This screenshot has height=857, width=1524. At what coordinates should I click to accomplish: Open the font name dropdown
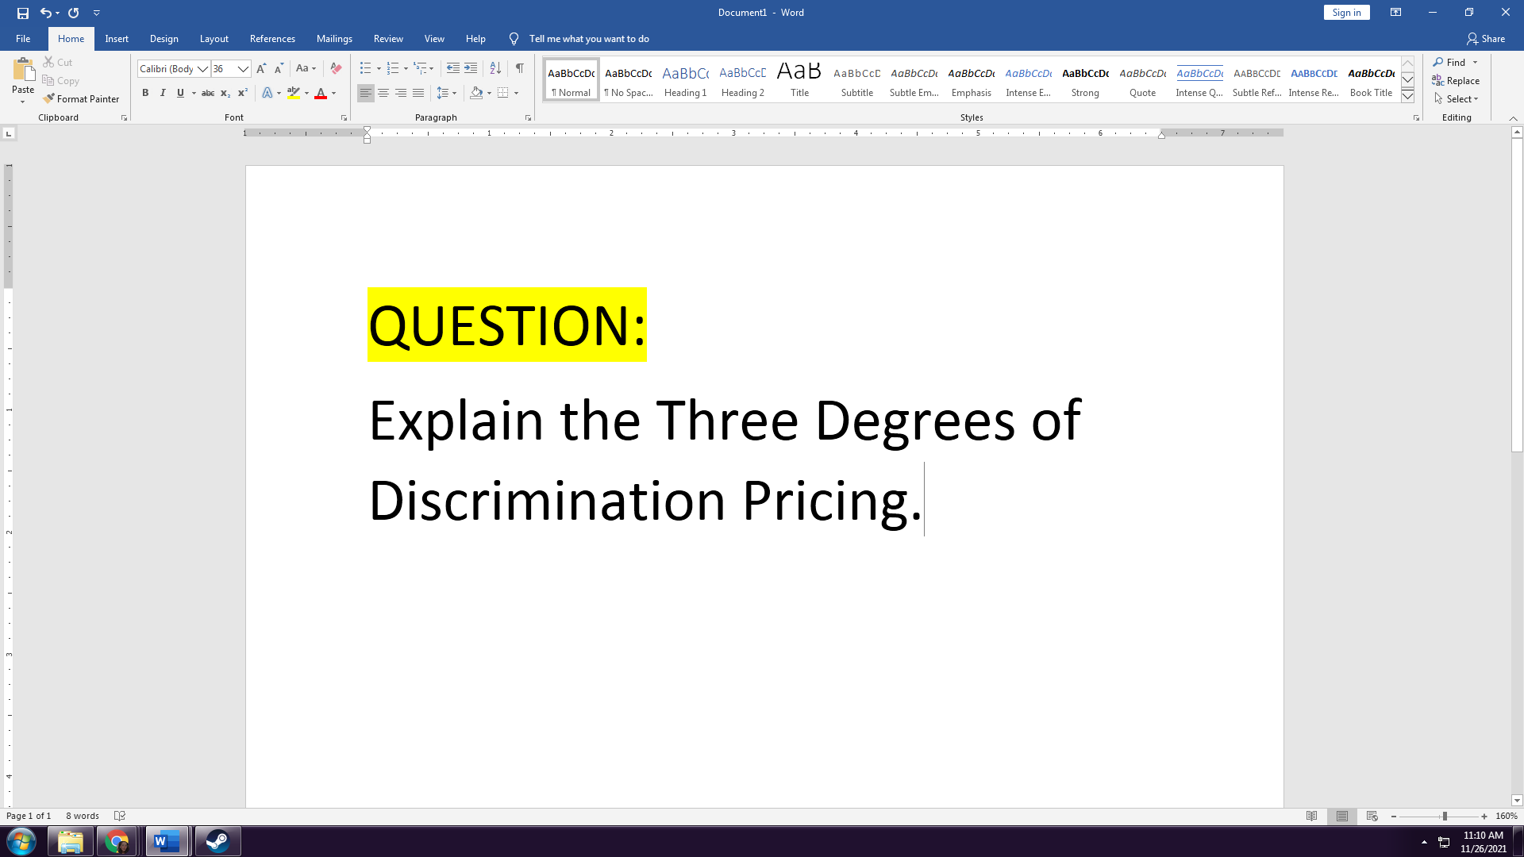pos(202,69)
